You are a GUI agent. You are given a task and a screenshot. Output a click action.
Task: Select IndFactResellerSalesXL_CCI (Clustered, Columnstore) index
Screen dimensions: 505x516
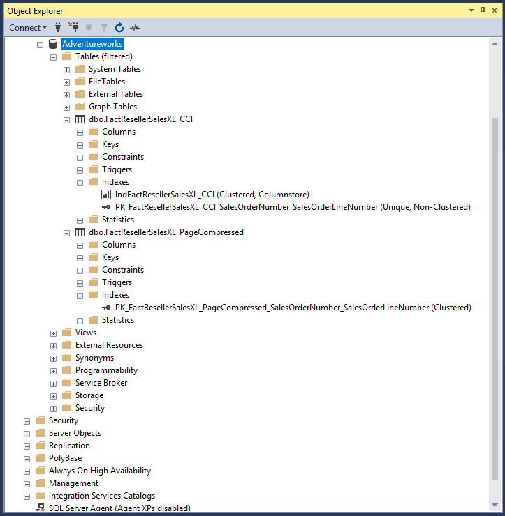click(x=212, y=195)
